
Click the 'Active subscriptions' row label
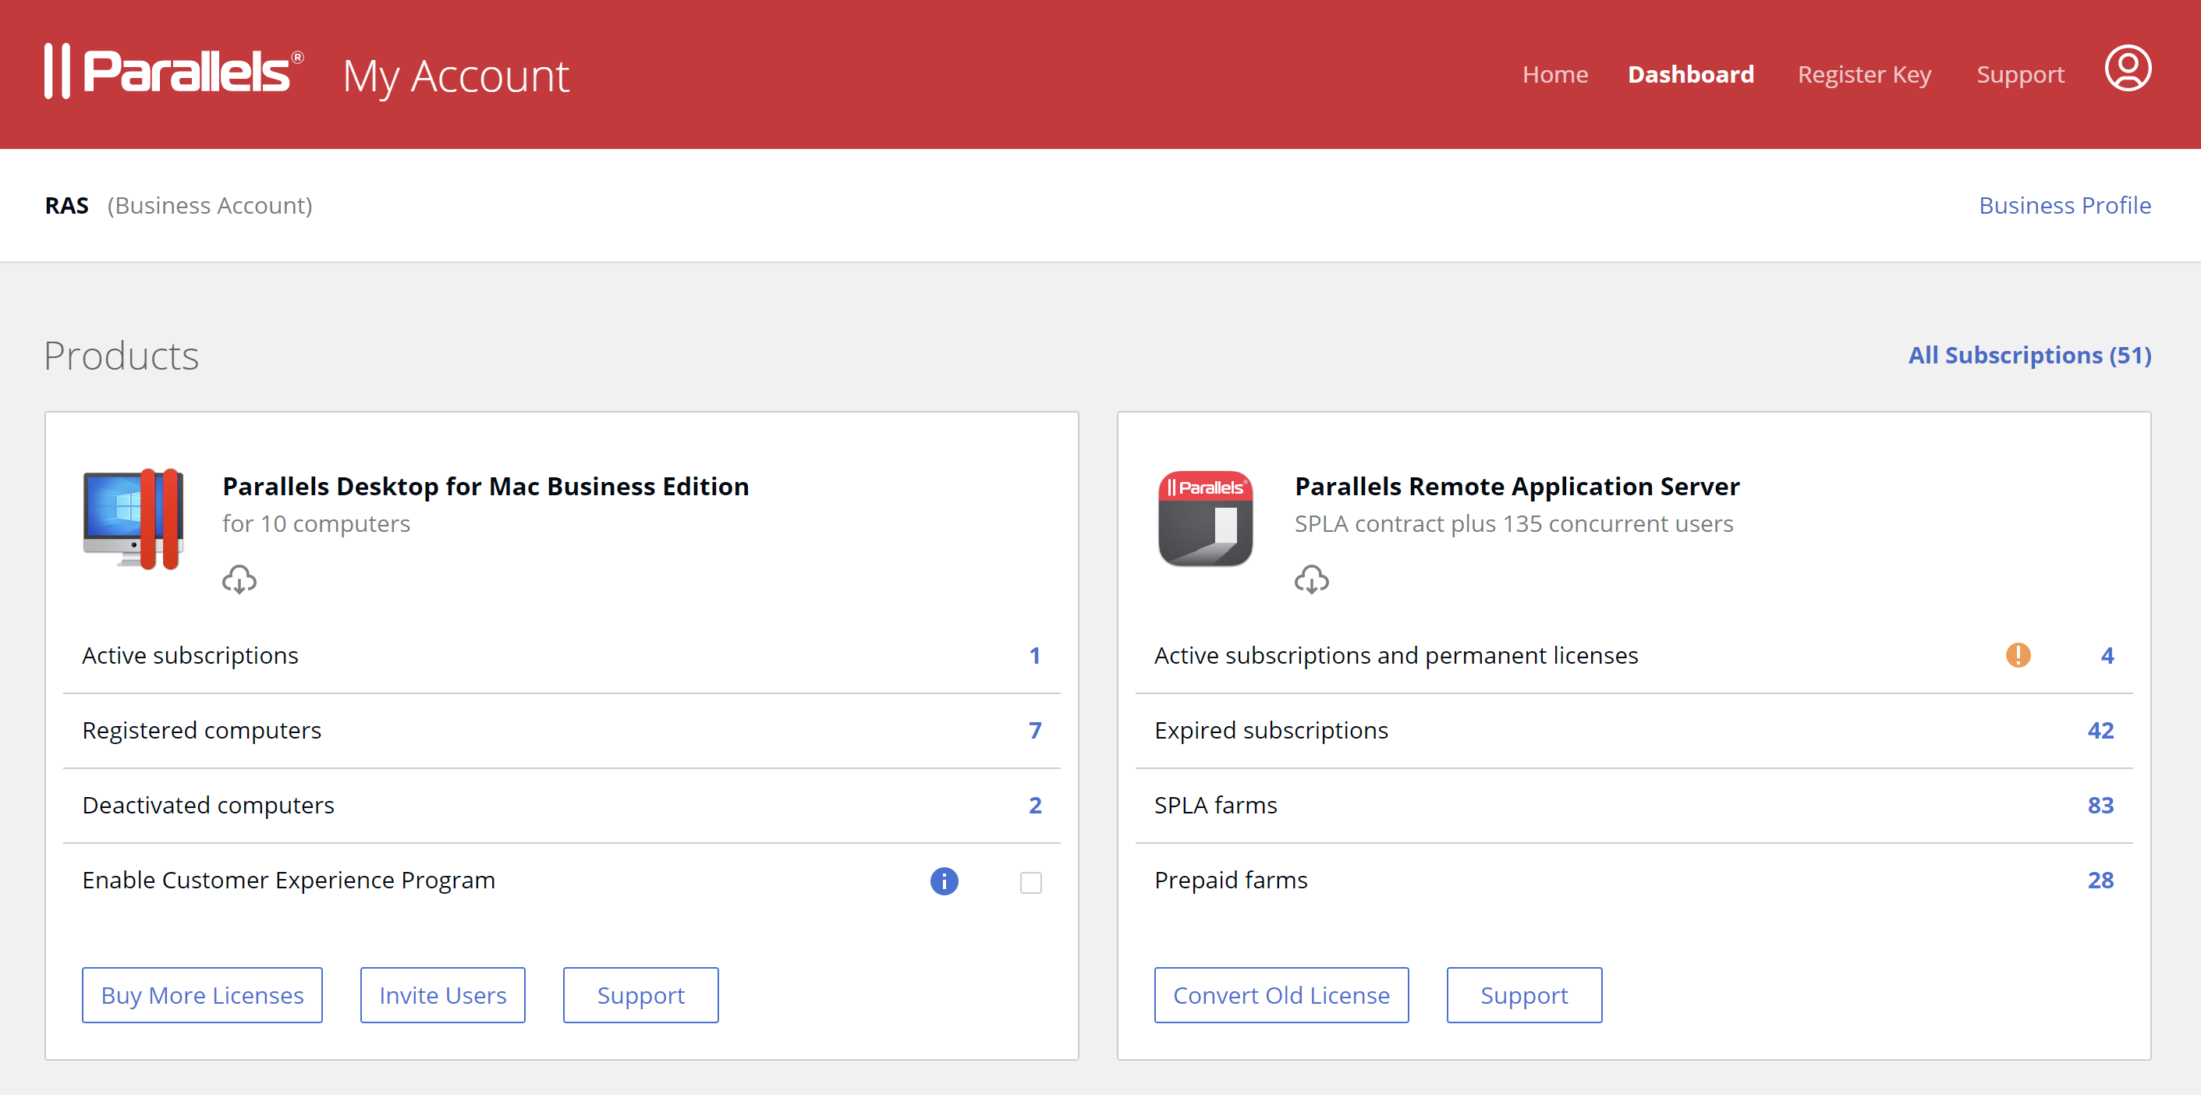pos(190,655)
